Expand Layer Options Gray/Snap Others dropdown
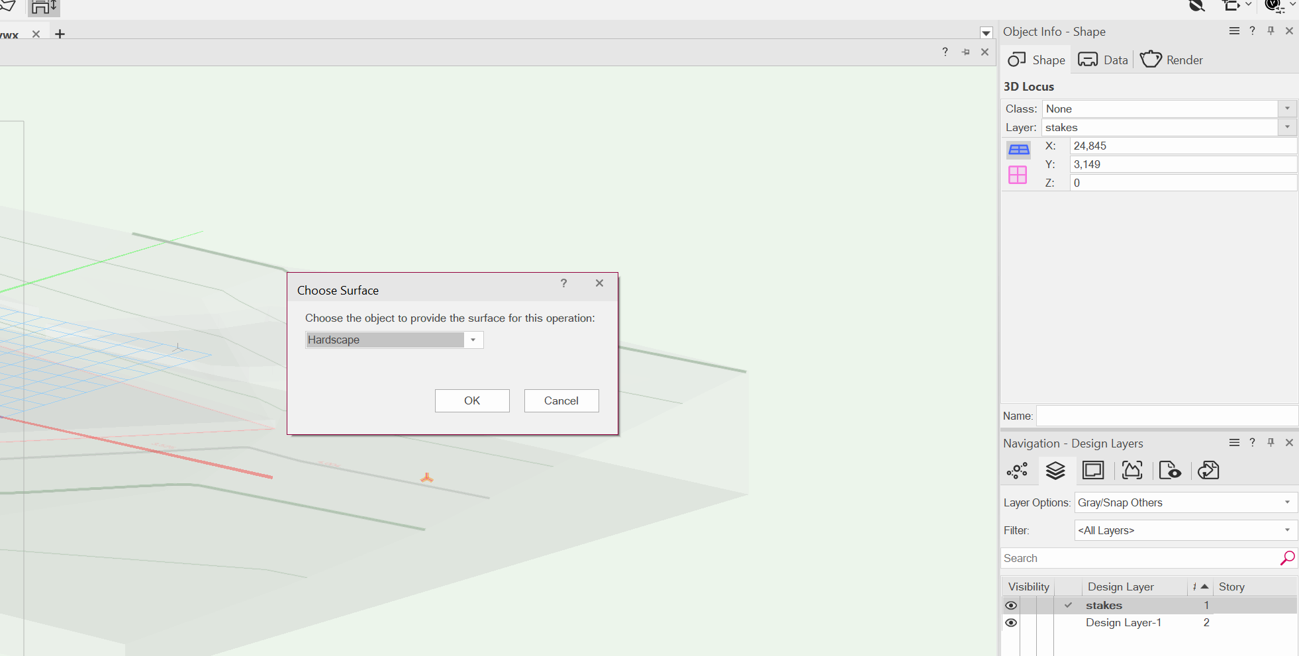This screenshot has height=656, width=1299. [x=1287, y=502]
